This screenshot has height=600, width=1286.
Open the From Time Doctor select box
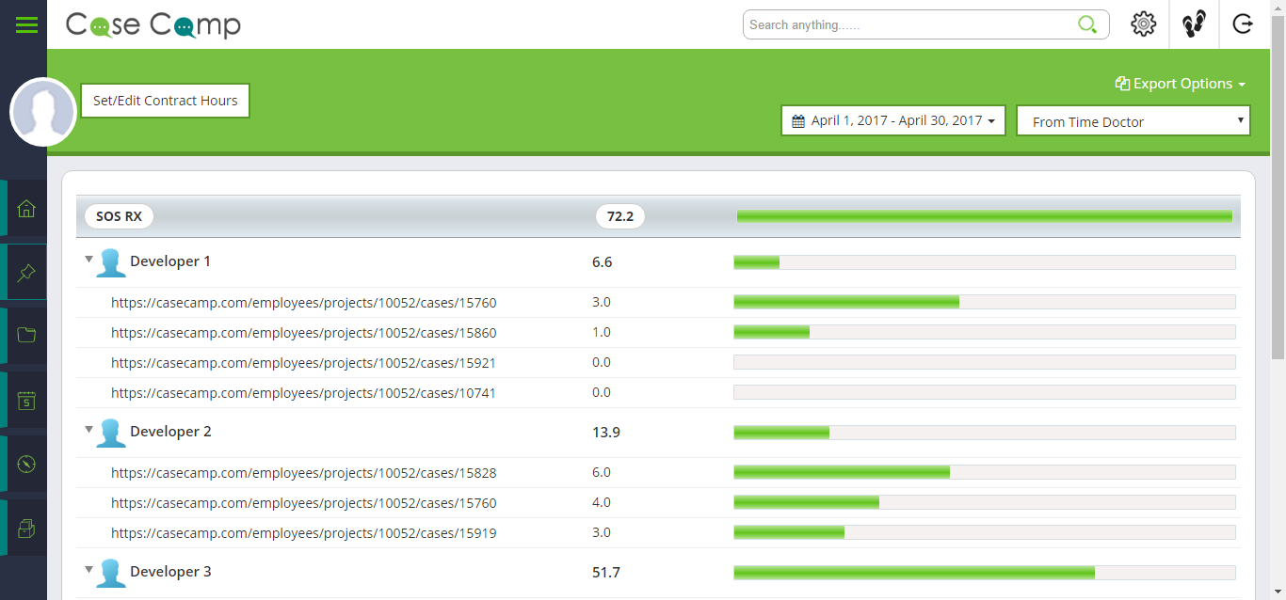click(1133, 120)
